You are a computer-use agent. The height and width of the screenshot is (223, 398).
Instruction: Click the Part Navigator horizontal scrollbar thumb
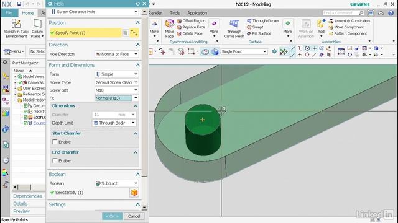(x=24, y=187)
